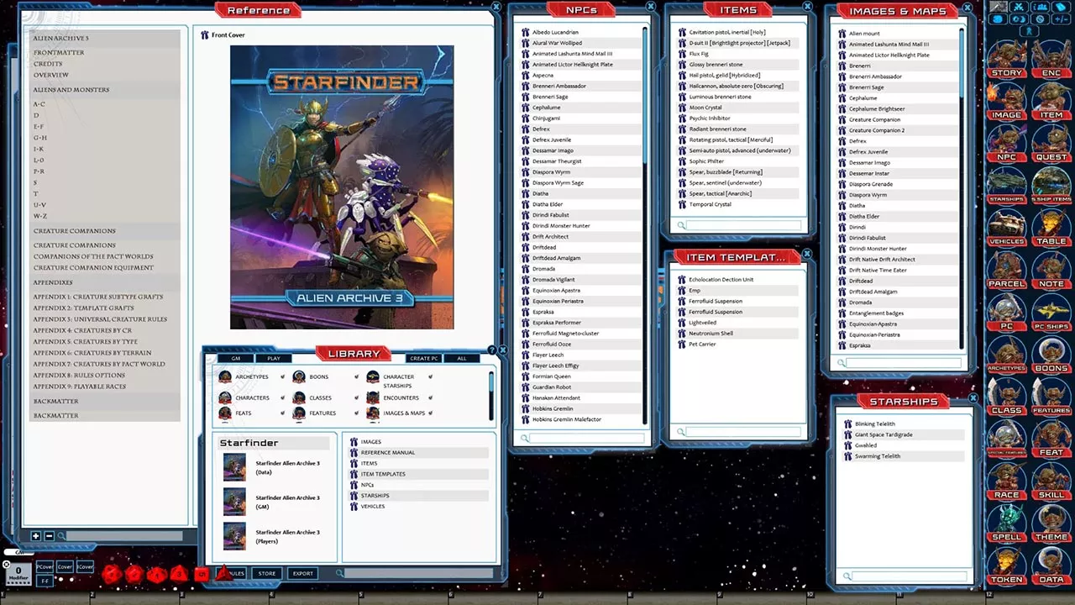
Task: Open the Data sidebar button
Action: [x=1051, y=565]
